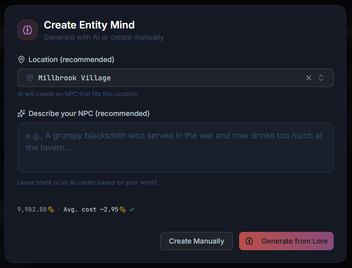
Task: Click the brain icon beside Create Entity Mind
Action: pos(27,30)
